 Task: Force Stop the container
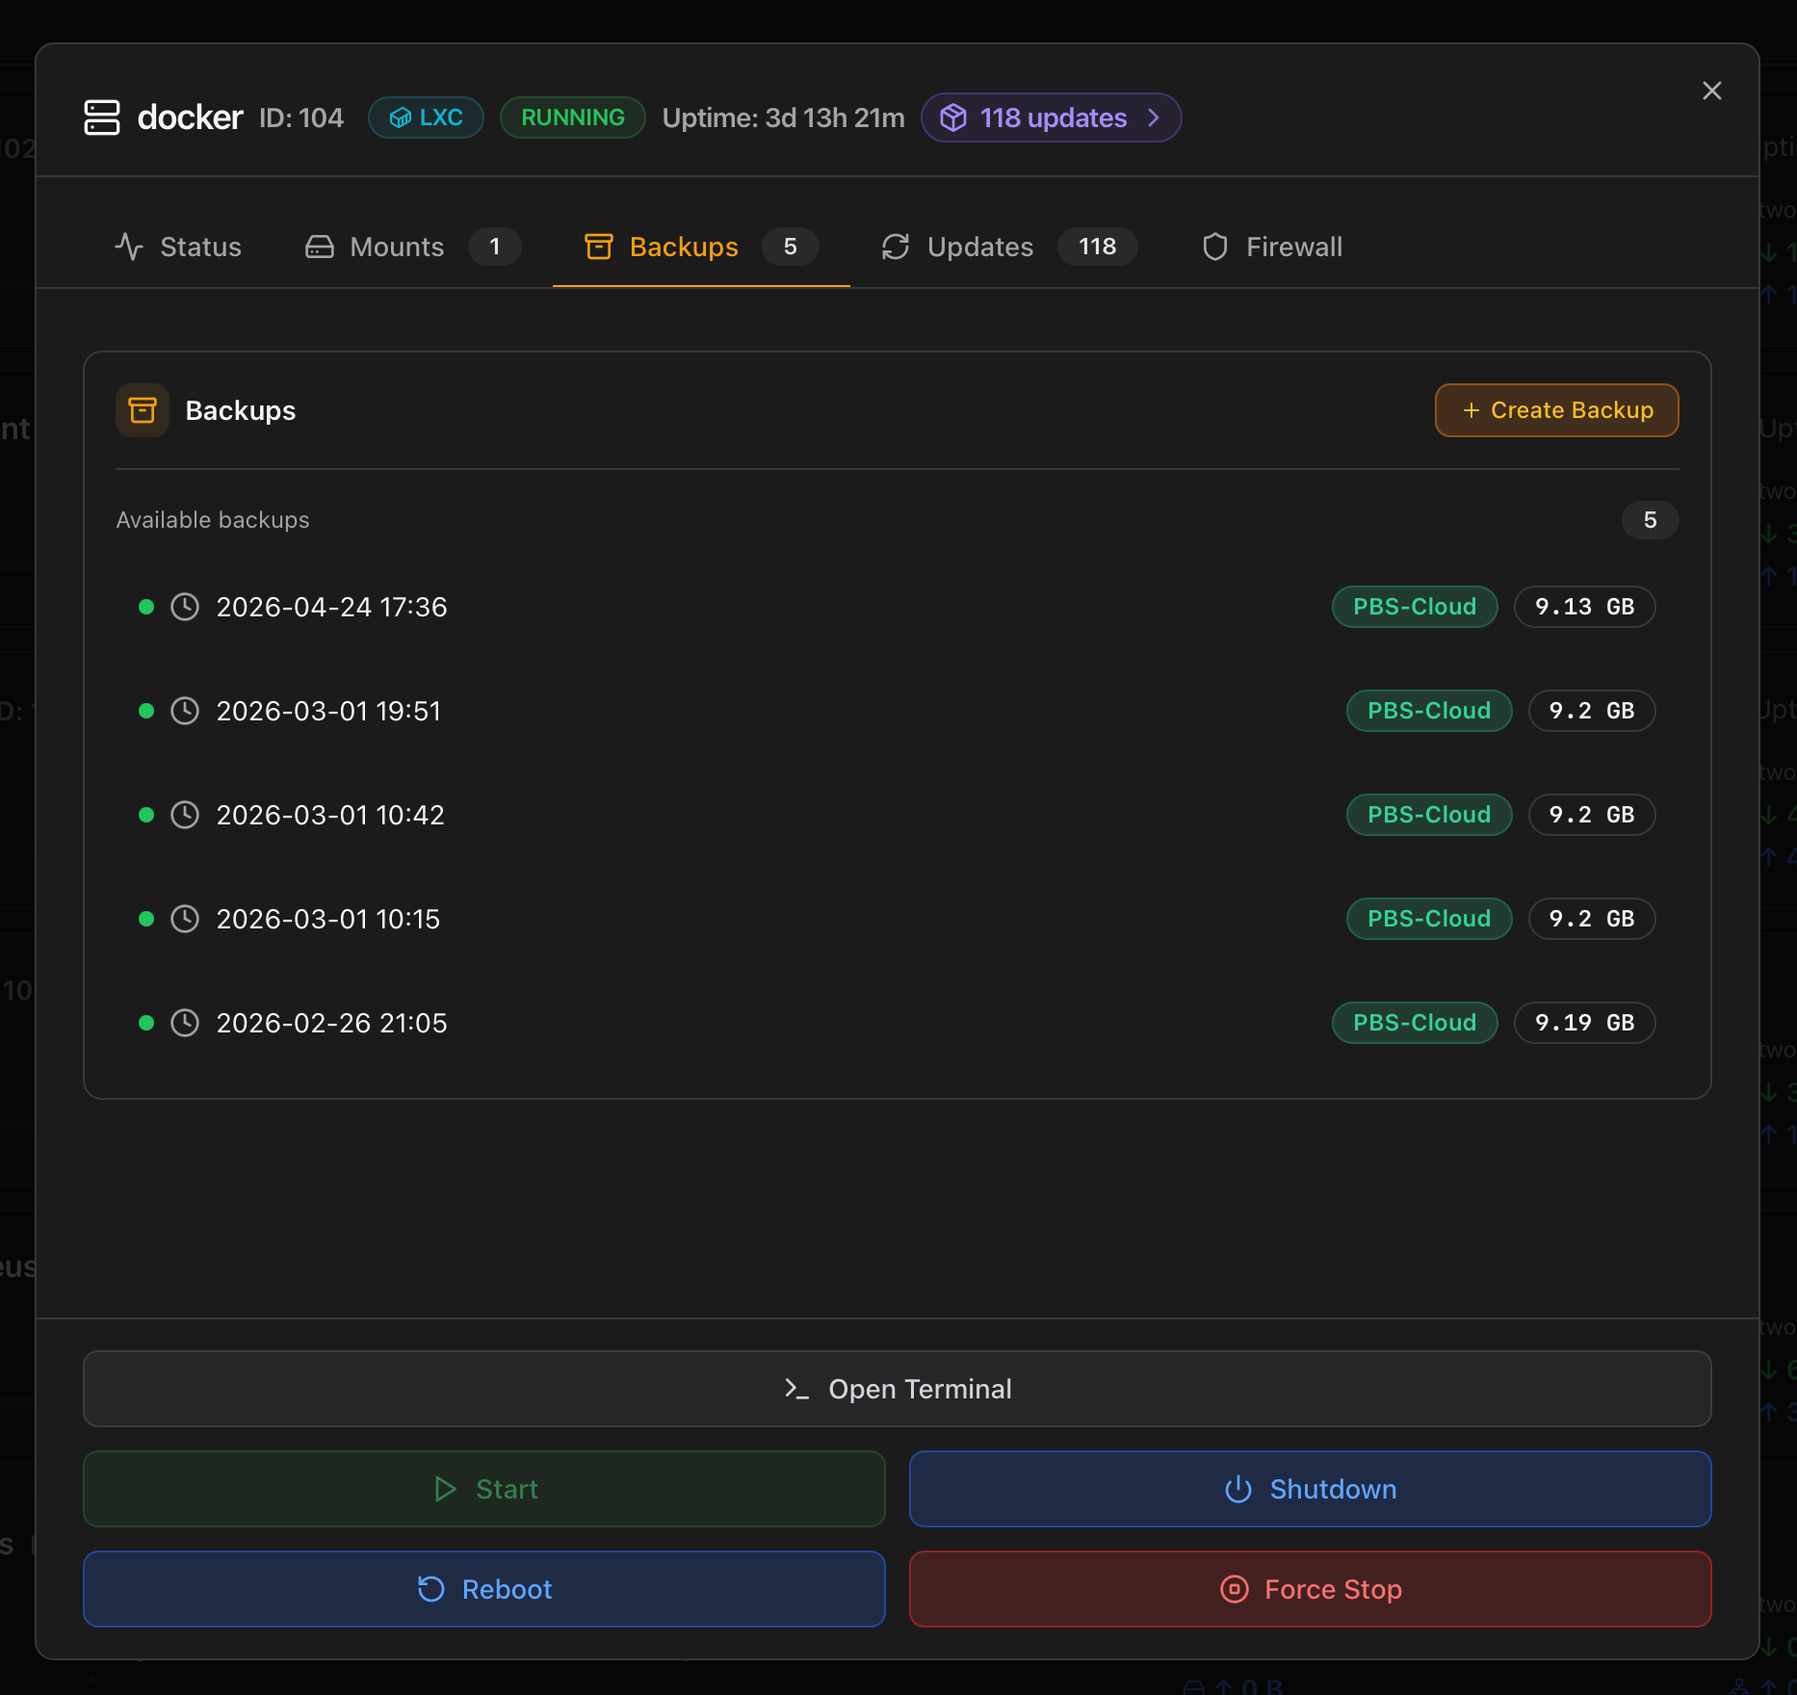click(1311, 1589)
